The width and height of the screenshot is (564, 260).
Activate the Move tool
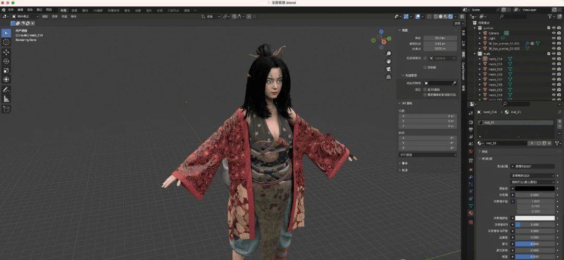6,52
